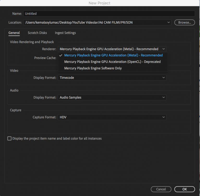Open the Ingest Settings tab

point(65,33)
